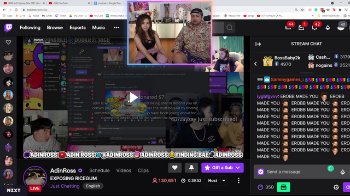
Task: Click the chat identity badge icon
Action: click(261, 172)
